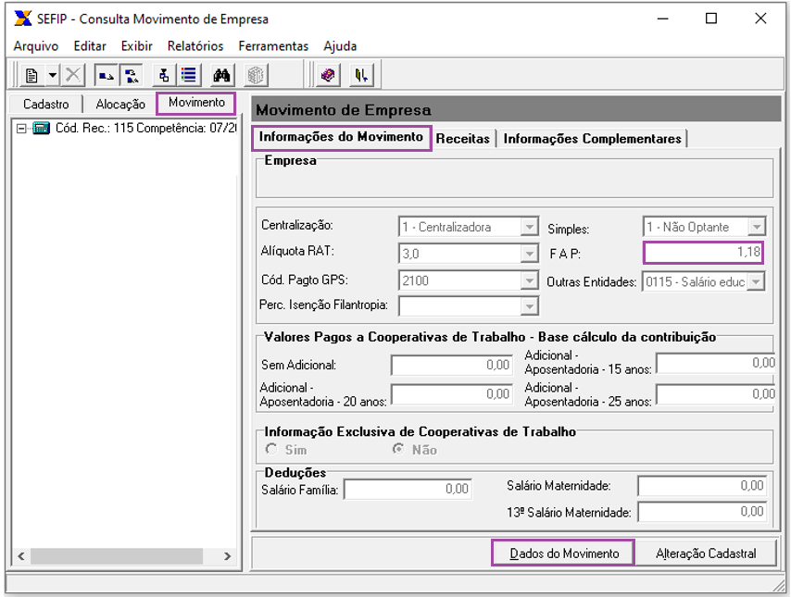Click the binoculars search icon
This screenshot has width=791, height=597.
tap(221, 76)
